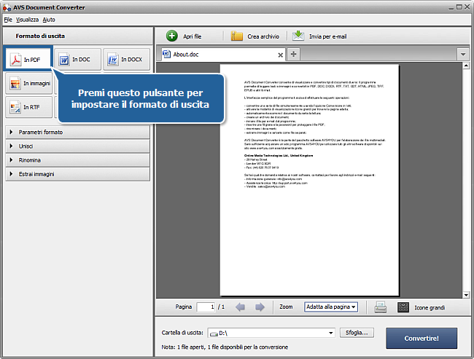
Task: Click the preview scrollbar down arrow
Action: 466,295
